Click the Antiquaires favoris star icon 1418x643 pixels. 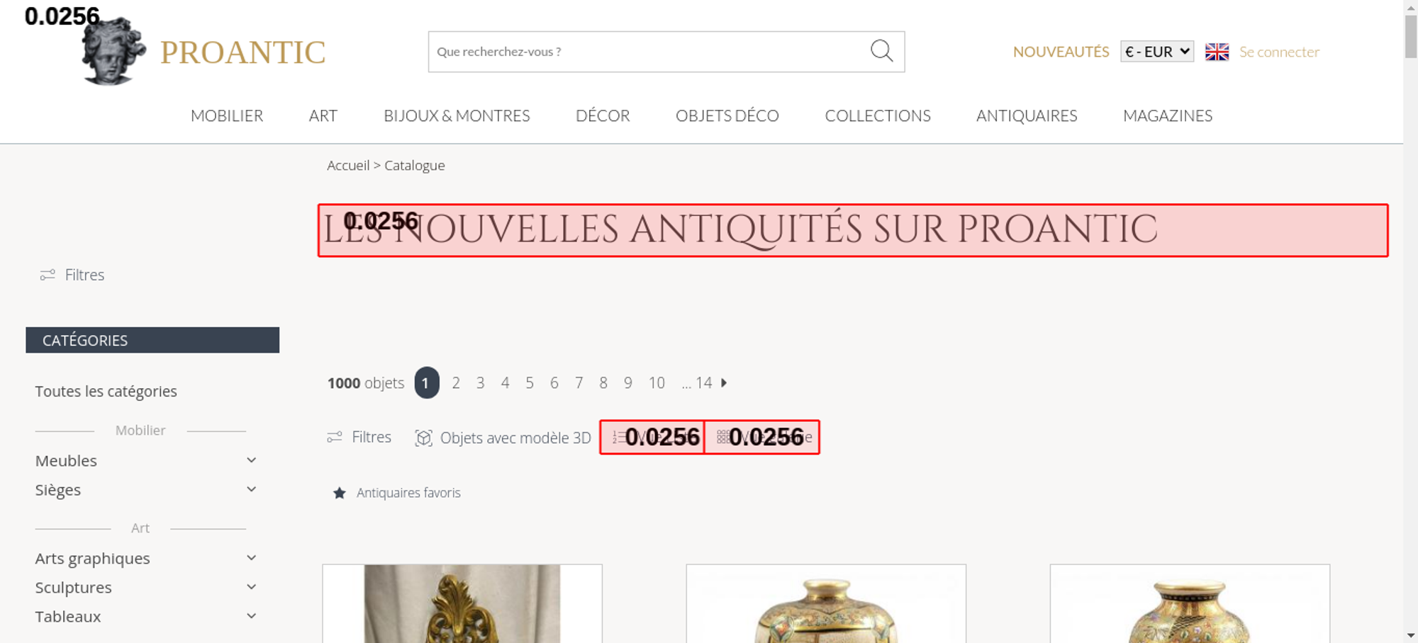pos(340,493)
